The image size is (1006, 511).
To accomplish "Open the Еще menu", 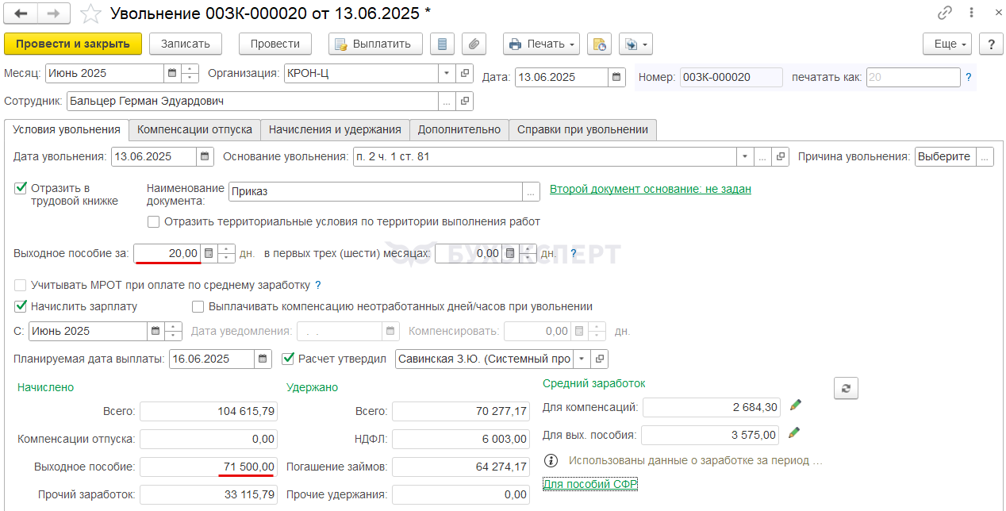I will (x=947, y=44).
